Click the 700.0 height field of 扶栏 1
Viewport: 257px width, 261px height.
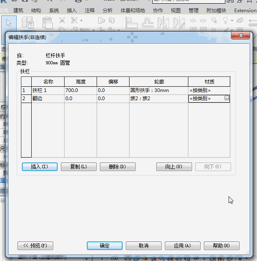80,90
